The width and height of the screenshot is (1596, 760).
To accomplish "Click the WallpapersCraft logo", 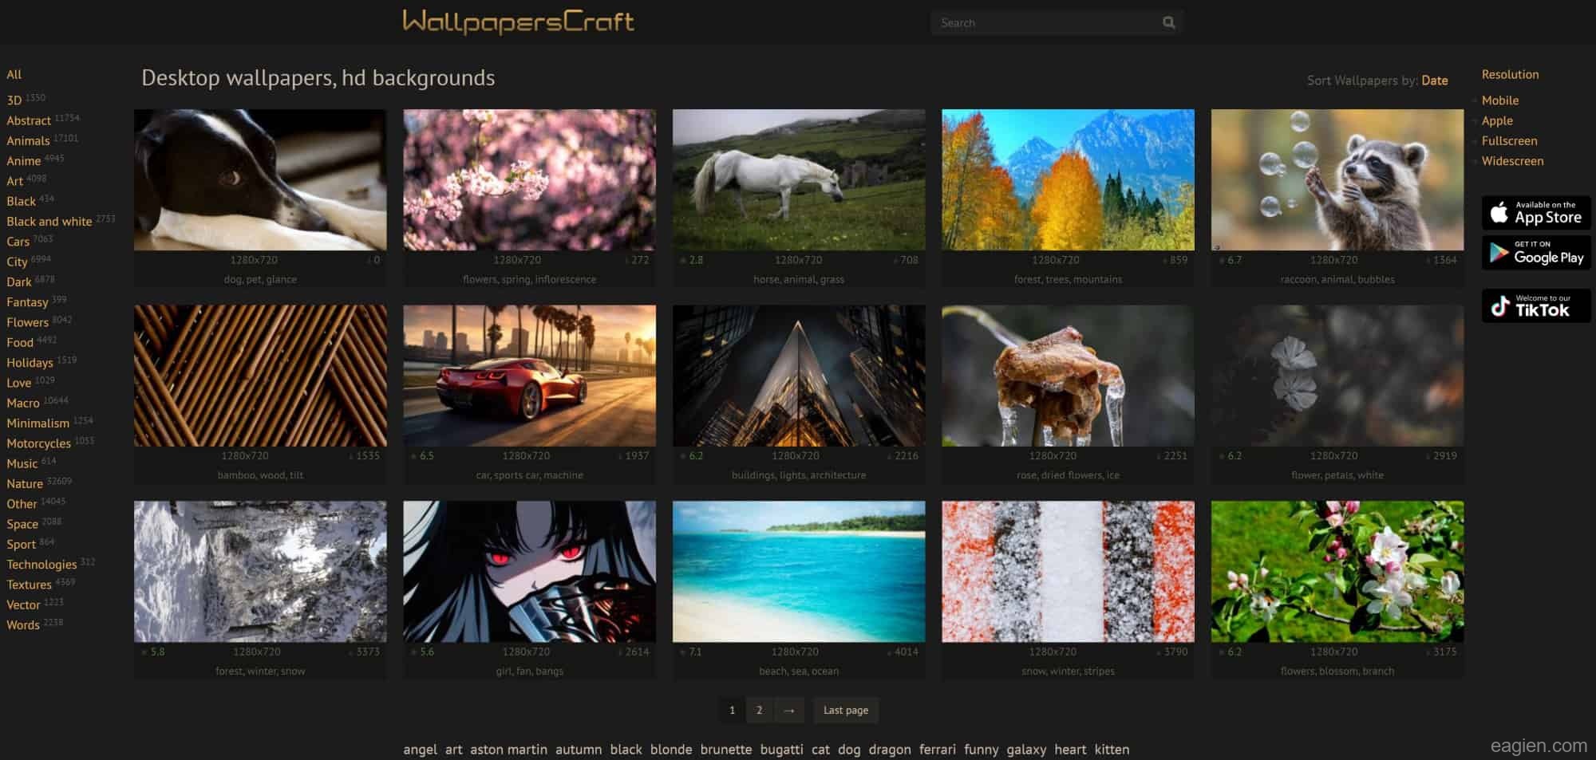I will point(518,22).
